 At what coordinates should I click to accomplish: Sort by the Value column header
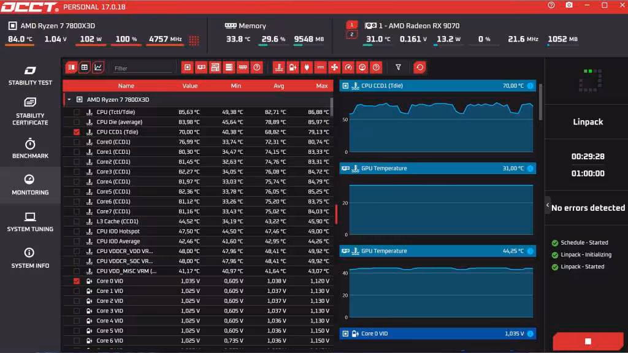(x=190, y=86)
